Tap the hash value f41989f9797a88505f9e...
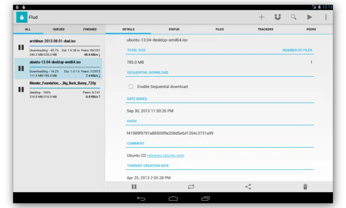Image resolution: width=346 pixels, height=208 pixels. (x=170, y=133)
